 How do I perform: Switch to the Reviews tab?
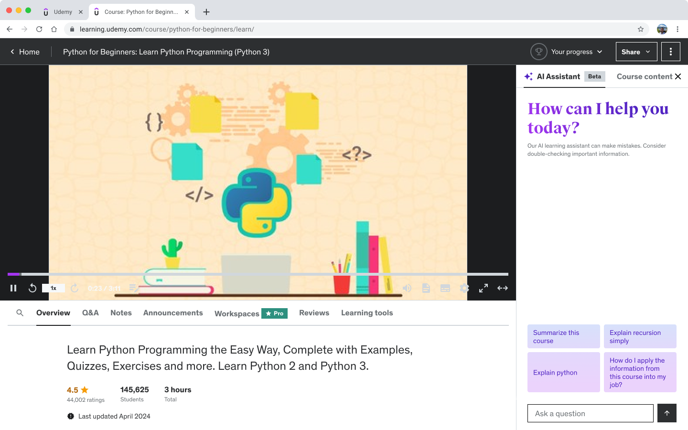[x=314, y=312]
